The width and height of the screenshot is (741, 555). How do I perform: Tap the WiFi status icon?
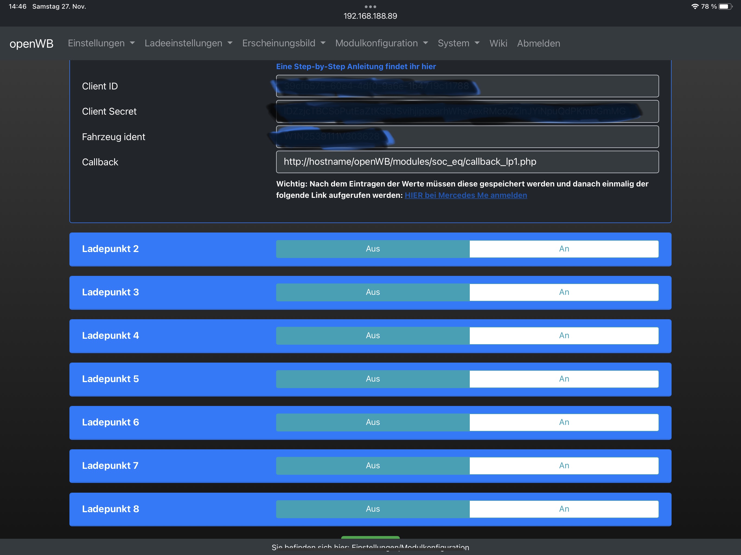(x=695, y=6)
